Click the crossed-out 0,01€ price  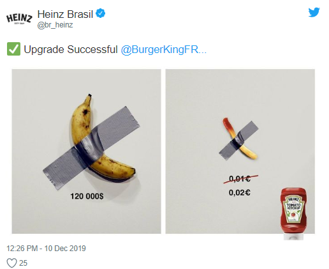click(240, 179)
